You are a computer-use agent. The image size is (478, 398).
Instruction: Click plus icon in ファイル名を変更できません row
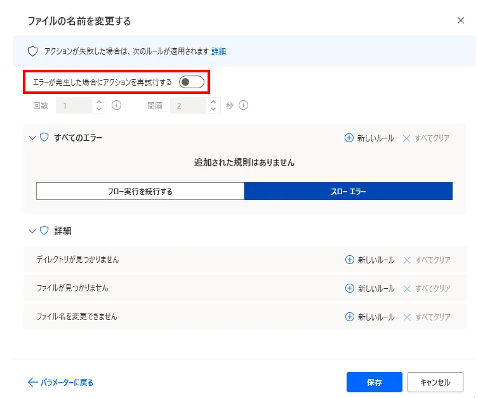[349, 317]
